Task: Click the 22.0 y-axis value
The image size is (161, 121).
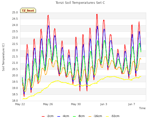Action: (x=15, y=50)
